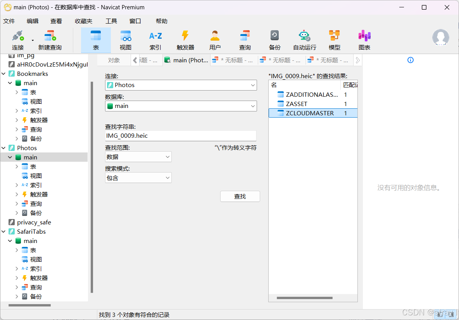The height and width of the screenshot is (320, 459).
Task: Click the sidebar horizontal scrollbar
Action: click(29, 305)
